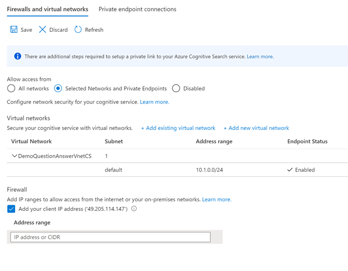The width and height of the screenshot is (348, 271).
Task: Click Add existing virtual network link
Action: coord(178,128)
